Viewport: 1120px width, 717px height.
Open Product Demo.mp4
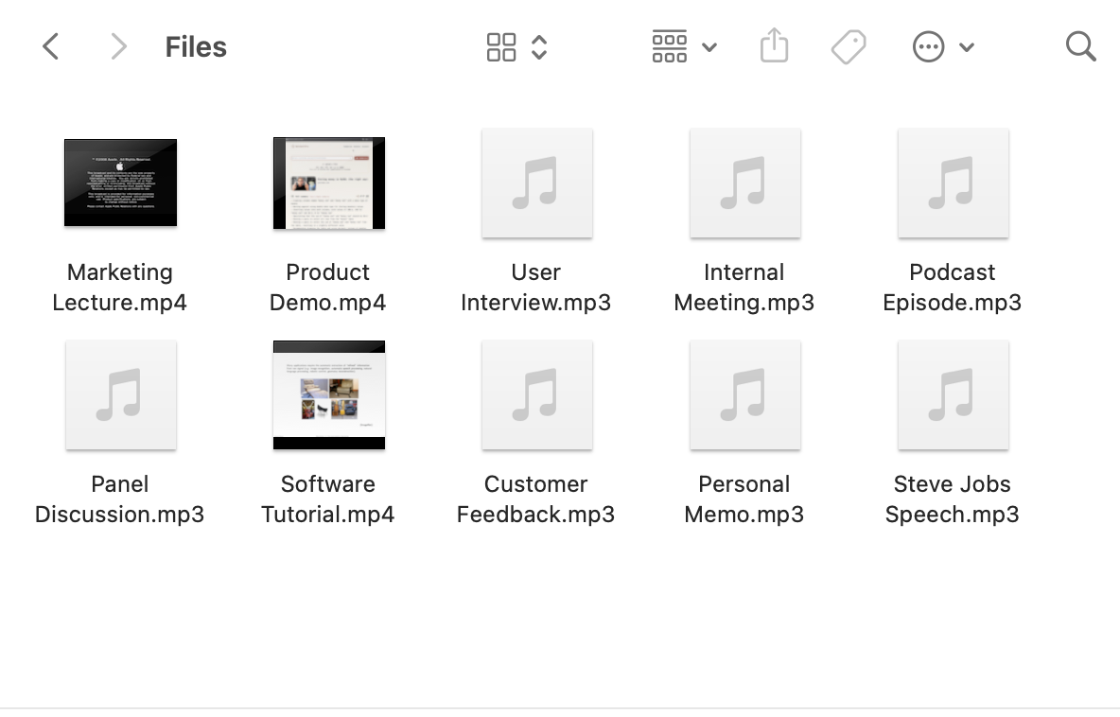pos(328,183)
